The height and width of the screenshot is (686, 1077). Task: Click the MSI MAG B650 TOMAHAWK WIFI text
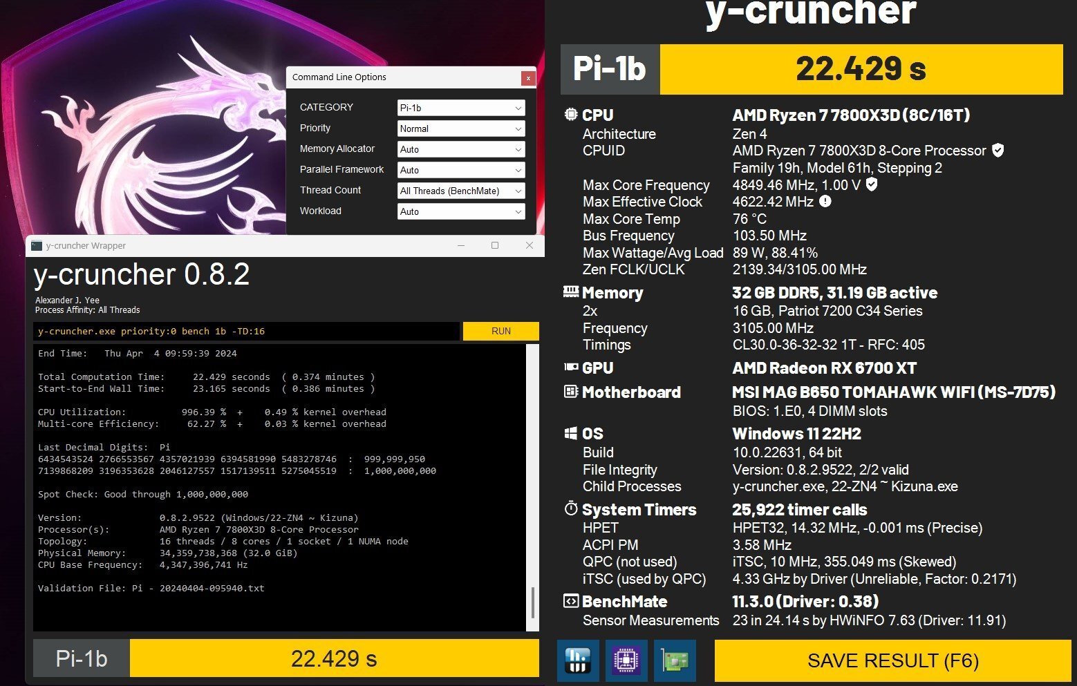pos(894,392)
